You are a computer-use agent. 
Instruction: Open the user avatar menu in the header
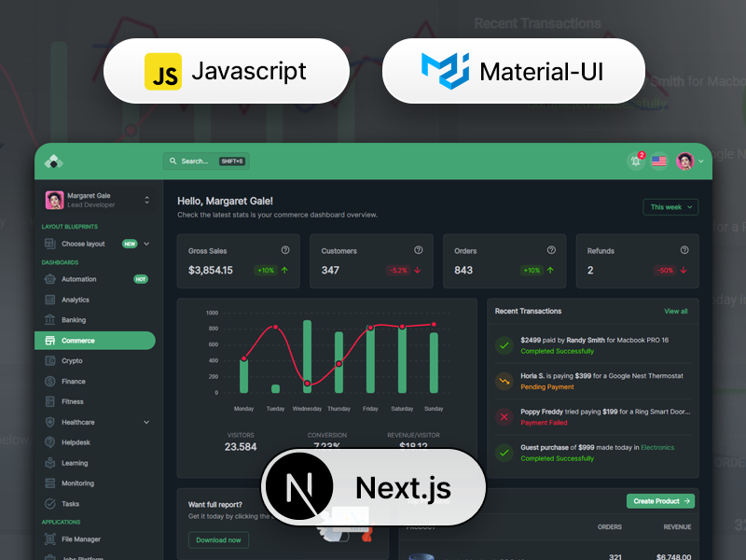coord(684,161)
